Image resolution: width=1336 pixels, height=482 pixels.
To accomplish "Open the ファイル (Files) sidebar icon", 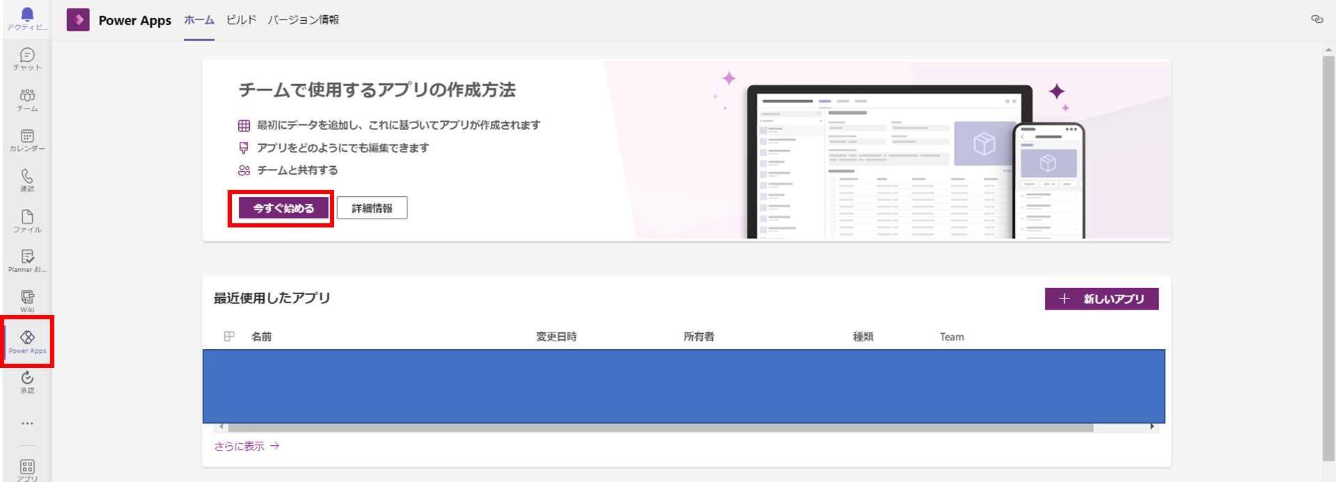I will tap(27, 220).
